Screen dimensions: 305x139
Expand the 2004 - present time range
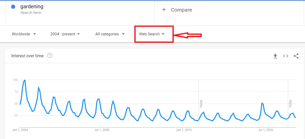click(65, 34)
